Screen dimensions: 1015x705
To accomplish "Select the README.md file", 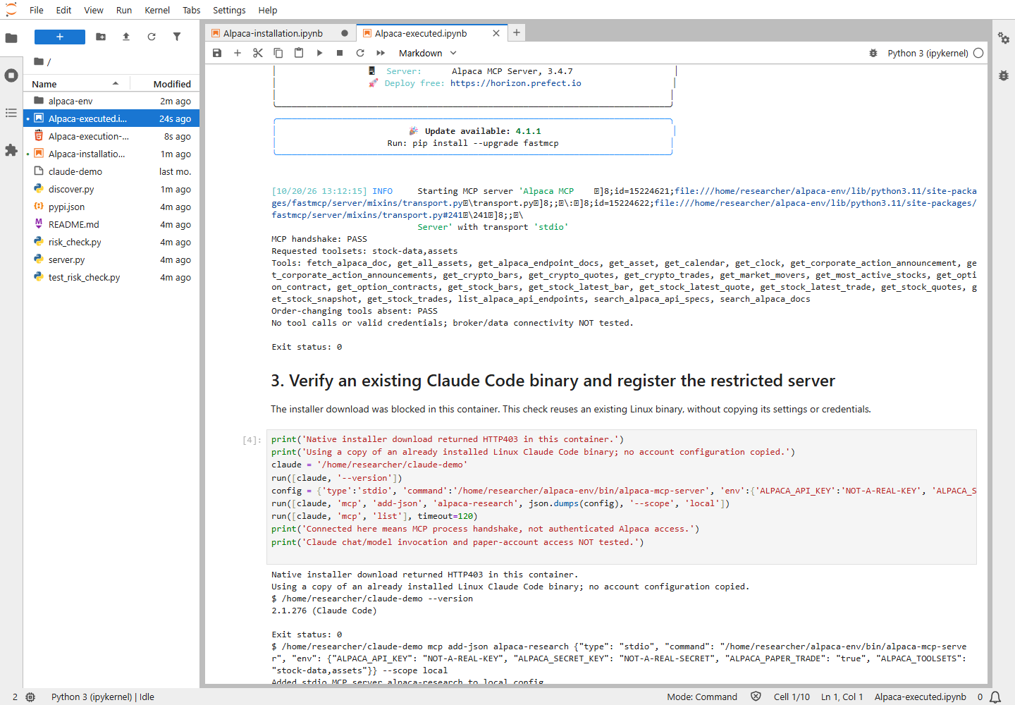I will click(x=111, y=224).
